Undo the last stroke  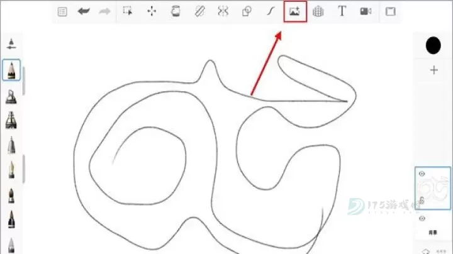point(83,11)
